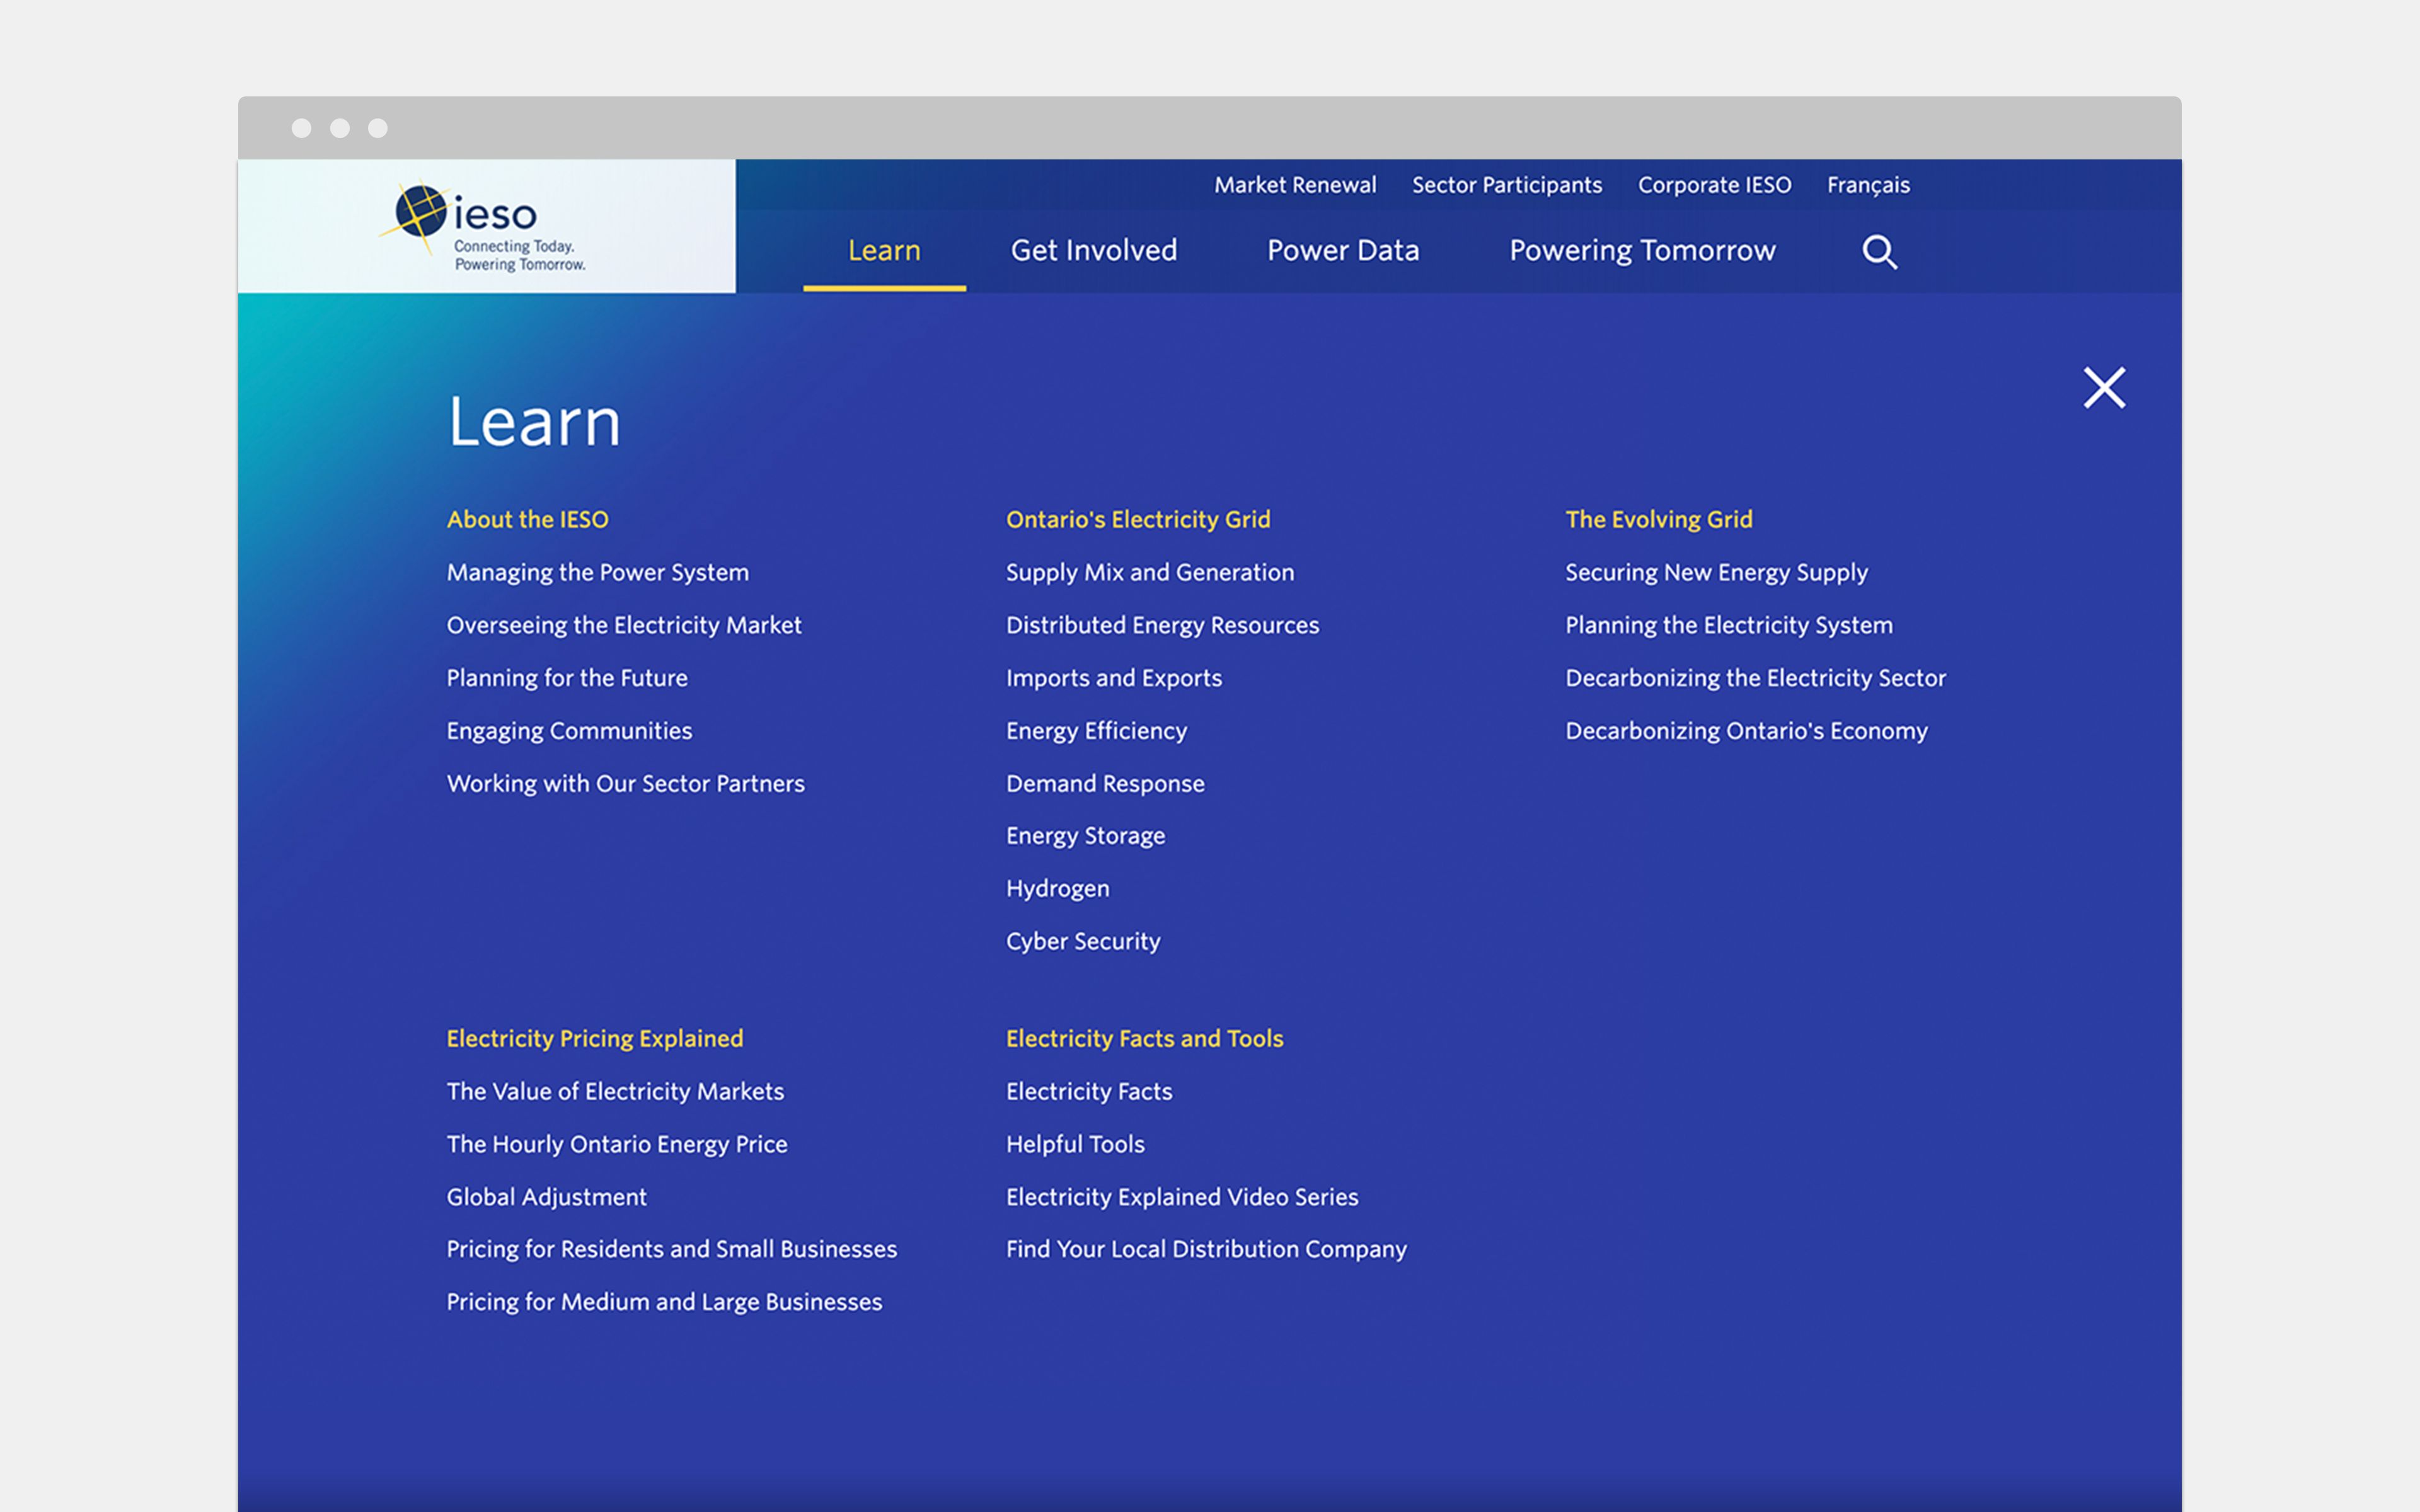This screenshot has height=1512, width=2420.
Task: Open Planning the Electricity System
Action: (1728, 626)
